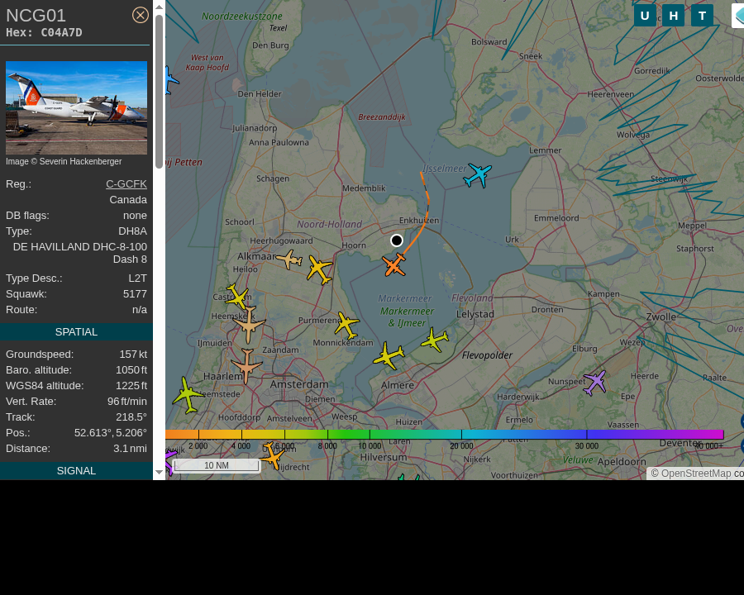Click the altitude color legend bar
The image size is (744, 595).
pos(444,434)
